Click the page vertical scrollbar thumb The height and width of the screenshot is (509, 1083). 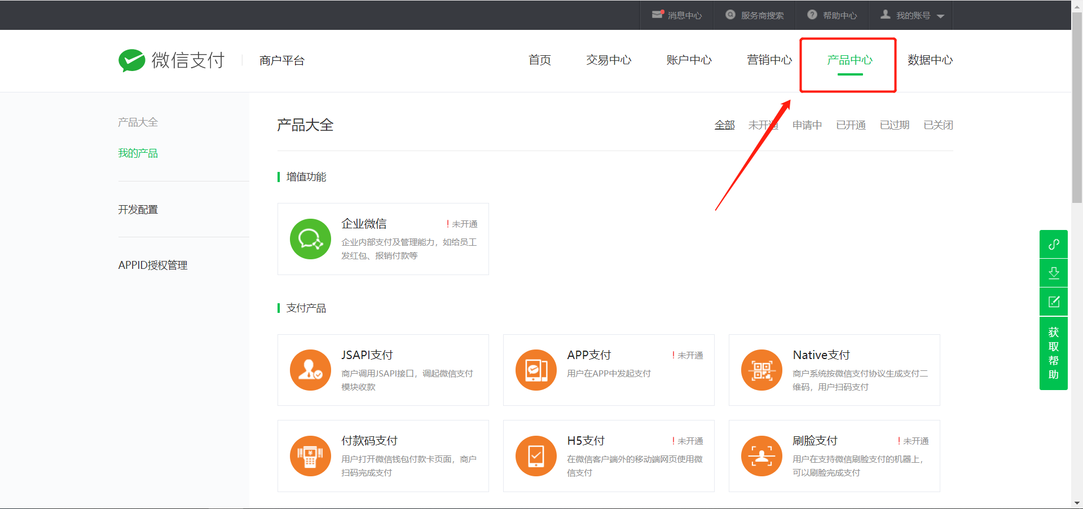[x=1077, y=107]
